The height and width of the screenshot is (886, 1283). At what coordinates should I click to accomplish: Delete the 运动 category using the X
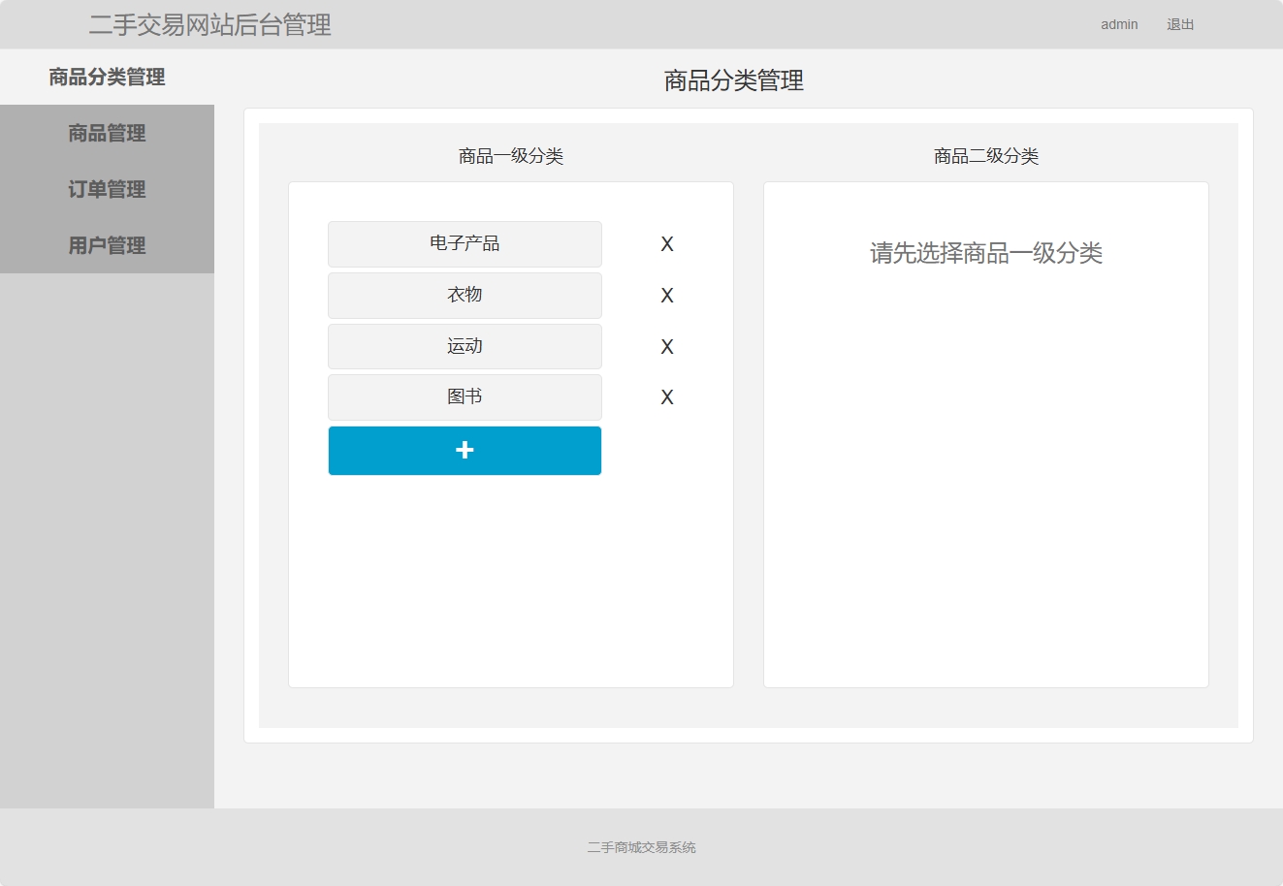pos(666,346)
